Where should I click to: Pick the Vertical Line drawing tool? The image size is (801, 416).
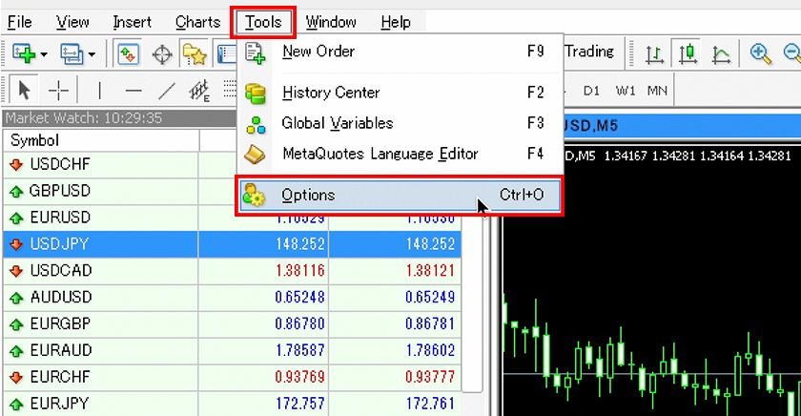coord(100,91)
